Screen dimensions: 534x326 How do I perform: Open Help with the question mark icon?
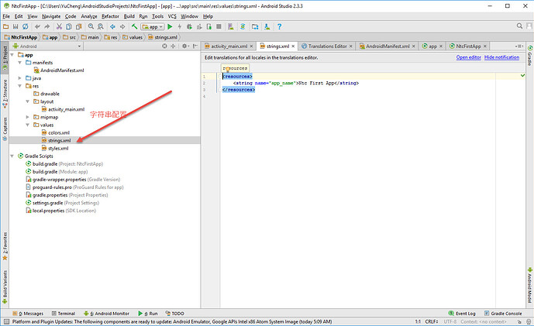pyautogui.click(x=279, y=26)
